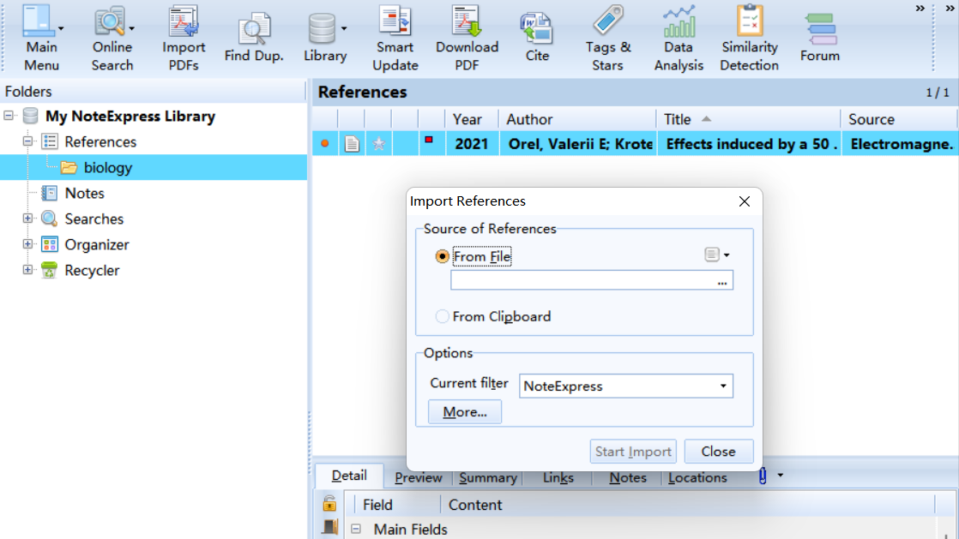Viewport: 959px width, 539px height.
Task: Click the lock icon in Detail panel
Action: (329, 503)
